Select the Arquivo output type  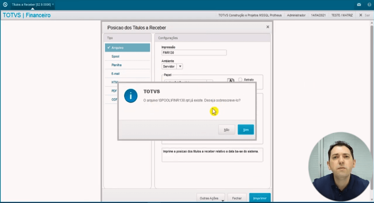[x=127, y=48]
